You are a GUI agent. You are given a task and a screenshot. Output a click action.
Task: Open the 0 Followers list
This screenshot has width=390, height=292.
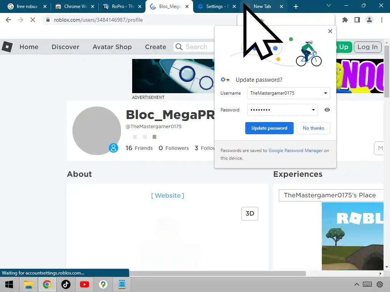pyautogui.click(x=174, y=148)
